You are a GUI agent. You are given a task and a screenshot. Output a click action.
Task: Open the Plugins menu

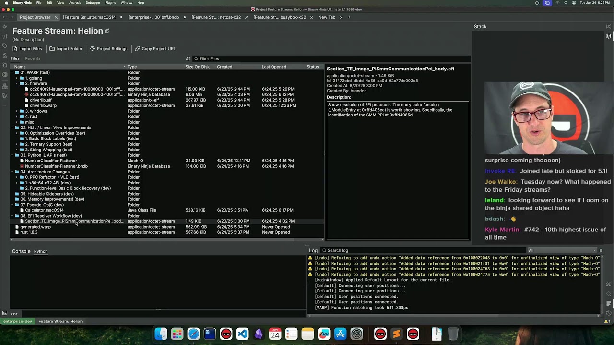click(x=110, y=3)
